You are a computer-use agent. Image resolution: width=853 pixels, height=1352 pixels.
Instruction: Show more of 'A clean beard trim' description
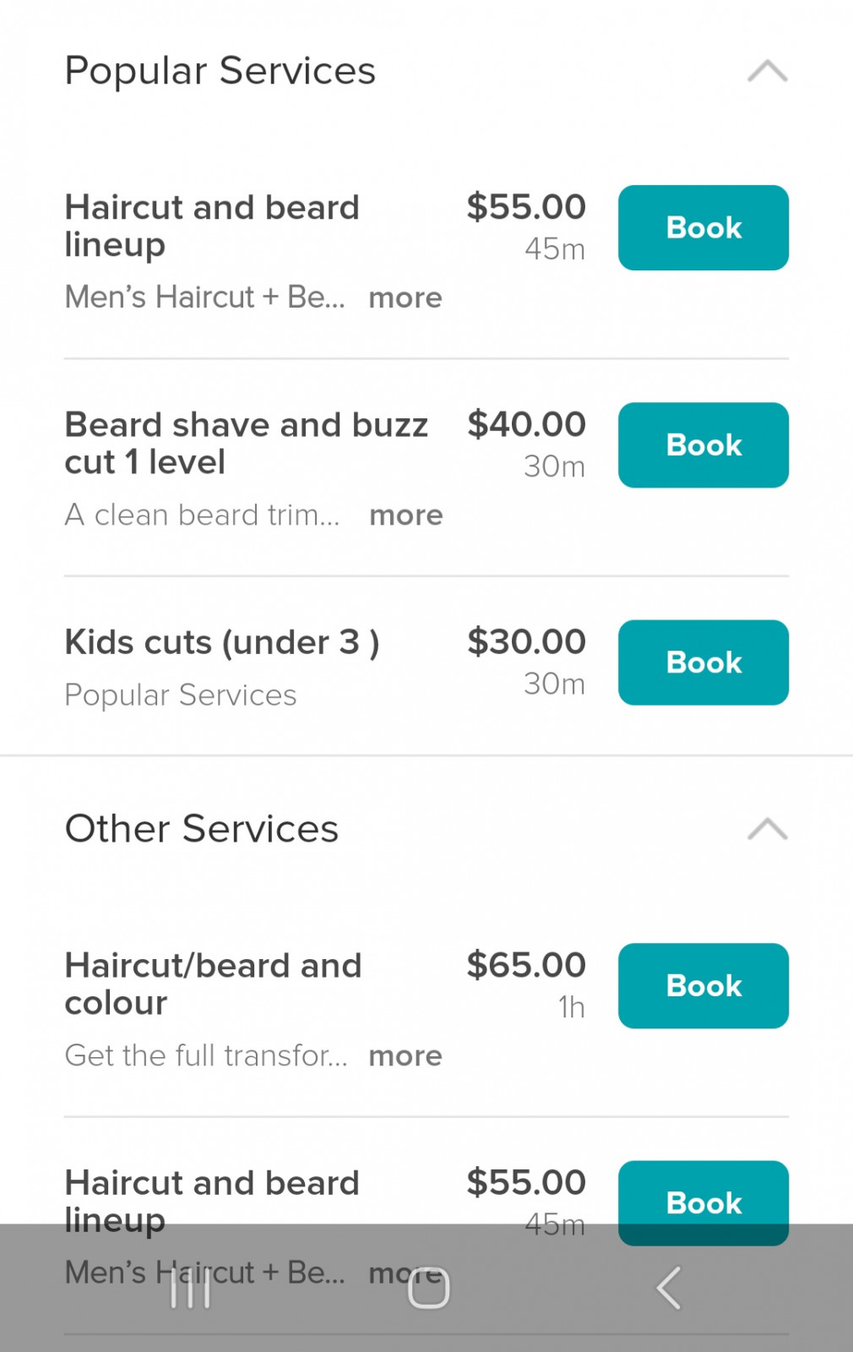405,515
